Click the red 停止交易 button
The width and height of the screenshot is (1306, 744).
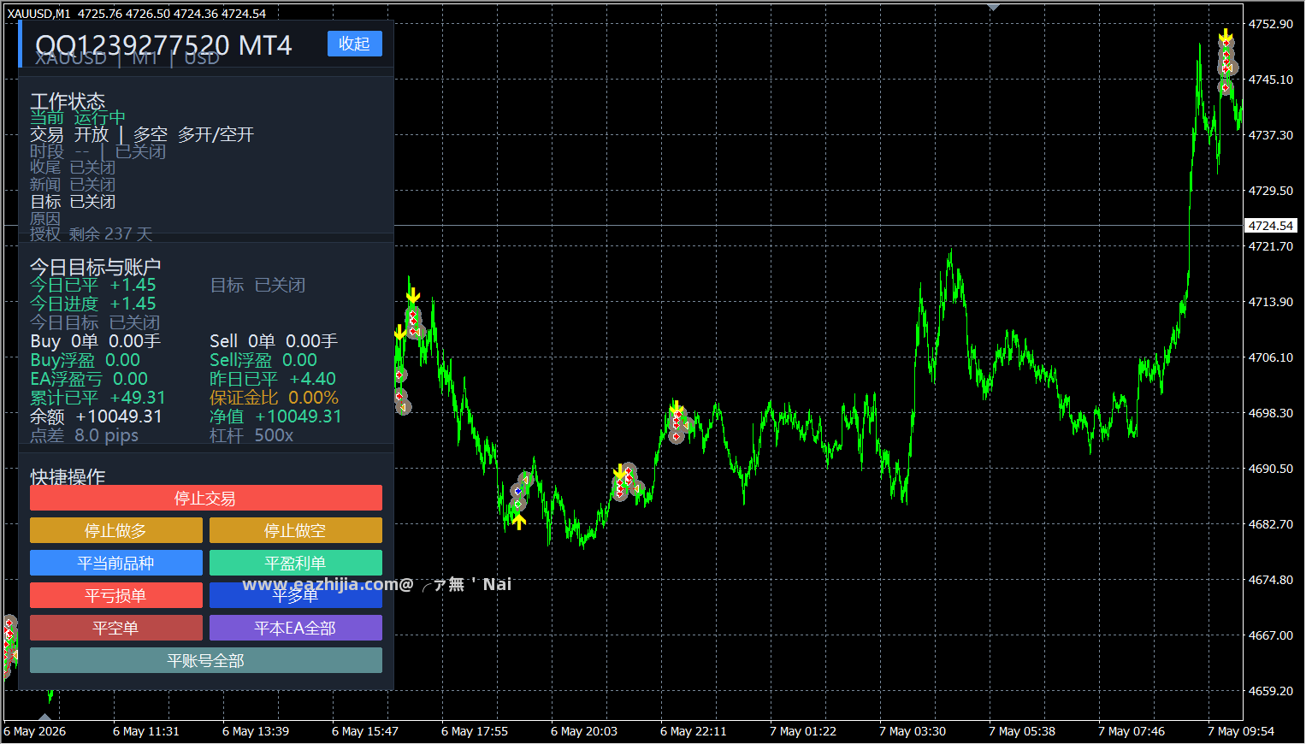click(x=206, y=498)
